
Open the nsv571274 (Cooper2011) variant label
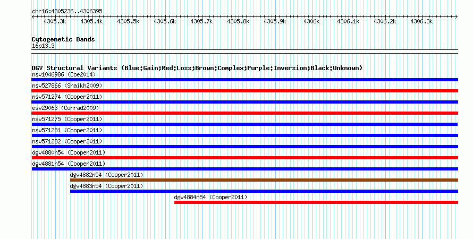coord(67,97)
